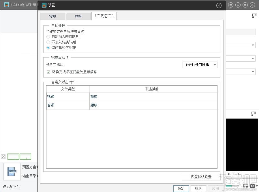The image size is (259, 192).
Task: Open the main window hamburger menu icon
Action: (x=231, y=5)
